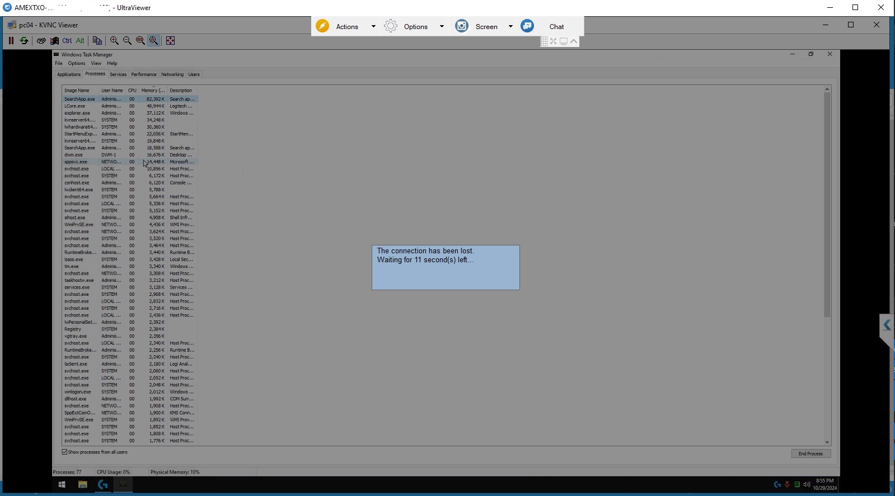Click the End Process button
The image size is (895, 496).
(810, 454)
